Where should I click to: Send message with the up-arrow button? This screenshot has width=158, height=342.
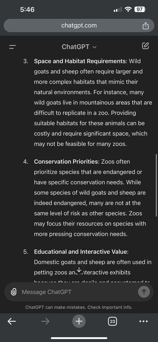pyautogui.click(x=144, y=292)
